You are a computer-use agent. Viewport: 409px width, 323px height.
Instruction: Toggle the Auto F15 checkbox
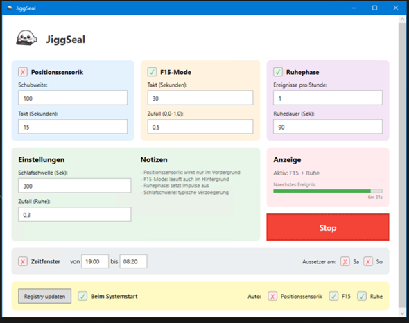click(x=333, y=296)
